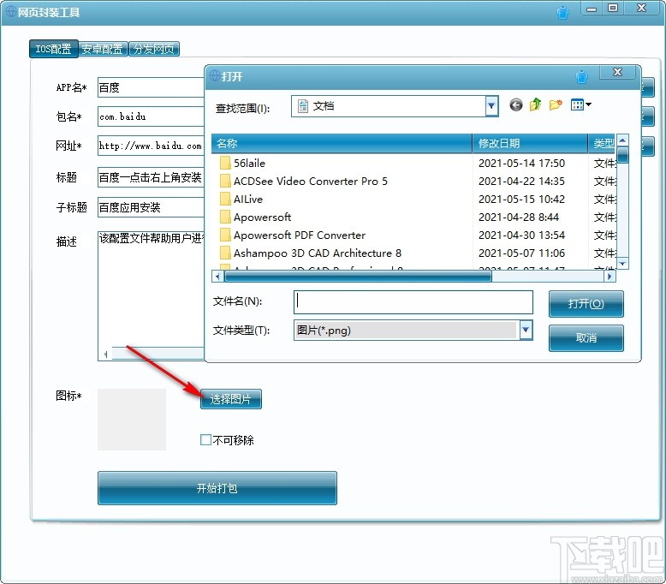Click the document icon in look-in combo
Viewport: 666px width, 584px height.
(x=303, y=106)
